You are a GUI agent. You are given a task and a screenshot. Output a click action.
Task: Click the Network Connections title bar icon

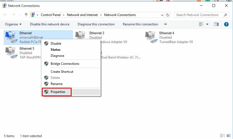4,6
